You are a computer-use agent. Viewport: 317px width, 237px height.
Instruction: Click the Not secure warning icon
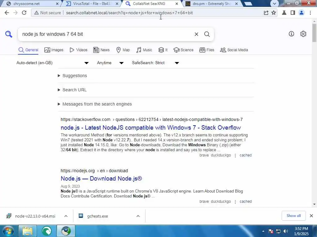point(37,13)
